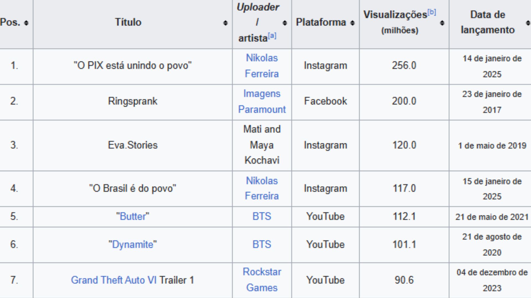The image size is (531, 298).
Task: Sort by Data de lançamento arrows
Action: [528, 23]
